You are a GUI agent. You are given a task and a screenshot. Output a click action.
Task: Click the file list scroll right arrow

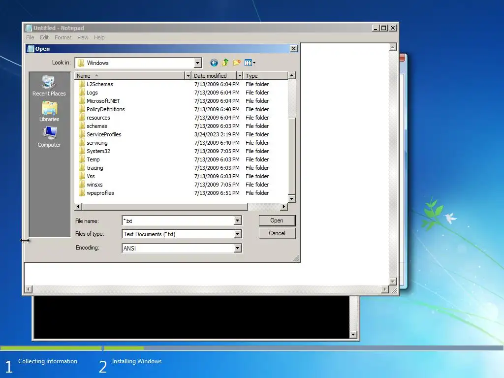284,206
